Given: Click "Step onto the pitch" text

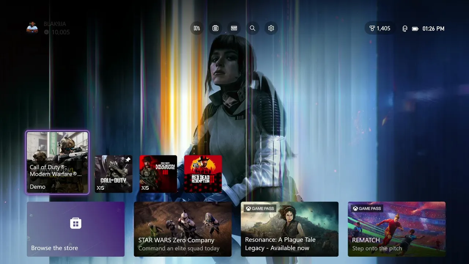Looking at the screenshot, I should [377, 248].
